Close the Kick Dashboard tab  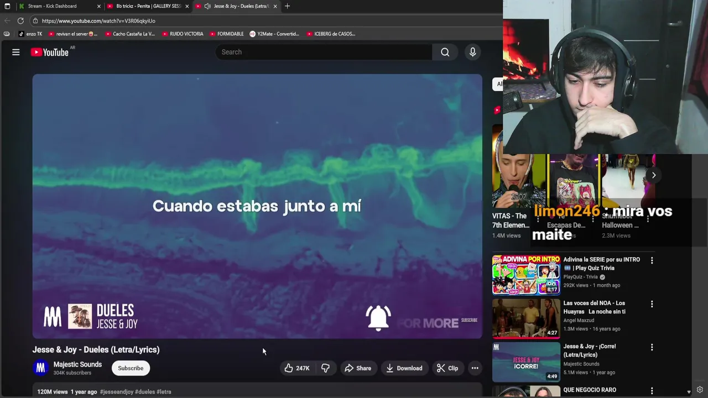[99, 6]
